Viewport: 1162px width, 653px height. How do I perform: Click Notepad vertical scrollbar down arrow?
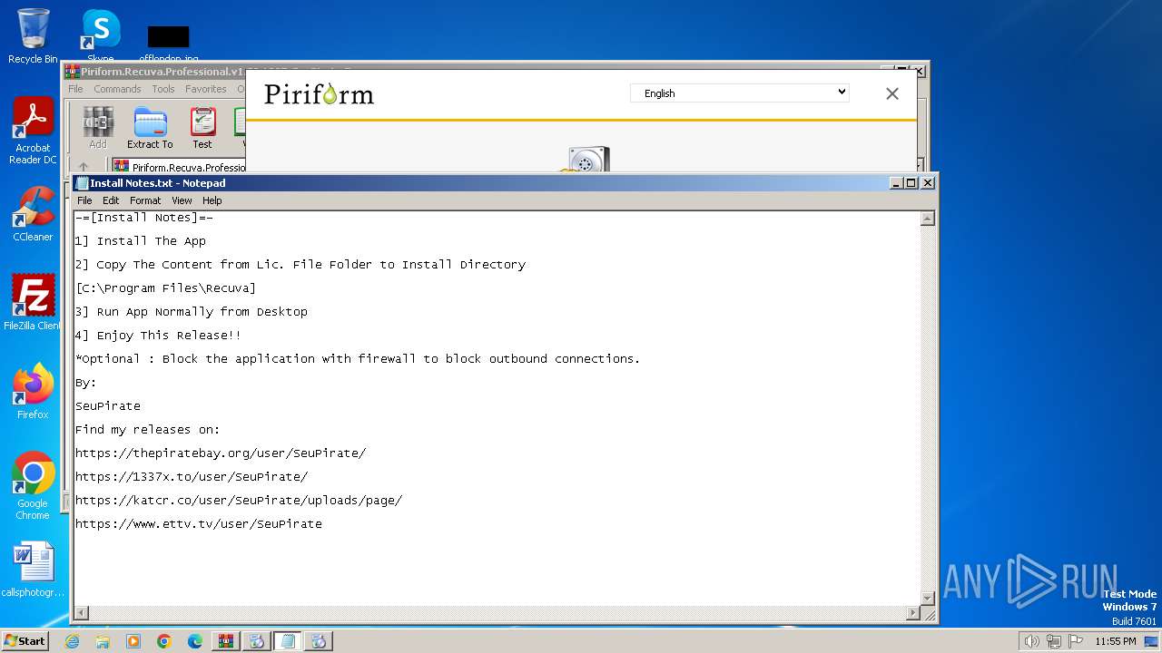927,598
